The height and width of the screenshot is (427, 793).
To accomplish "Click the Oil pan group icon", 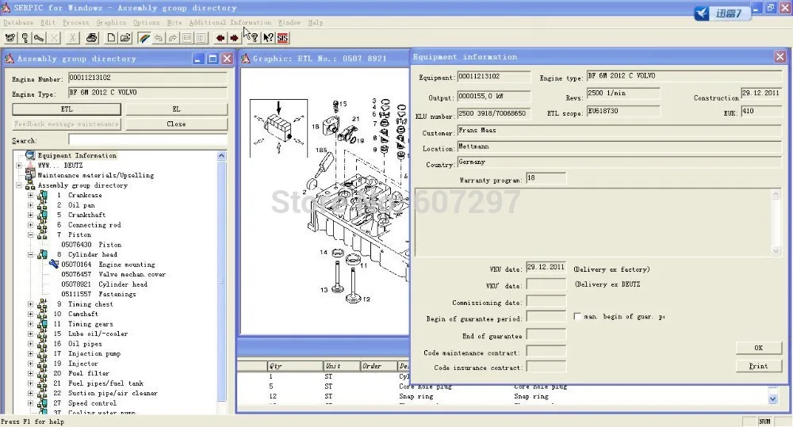I will pos(42,204).
